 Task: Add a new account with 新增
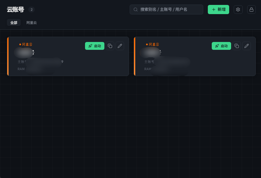218,10
